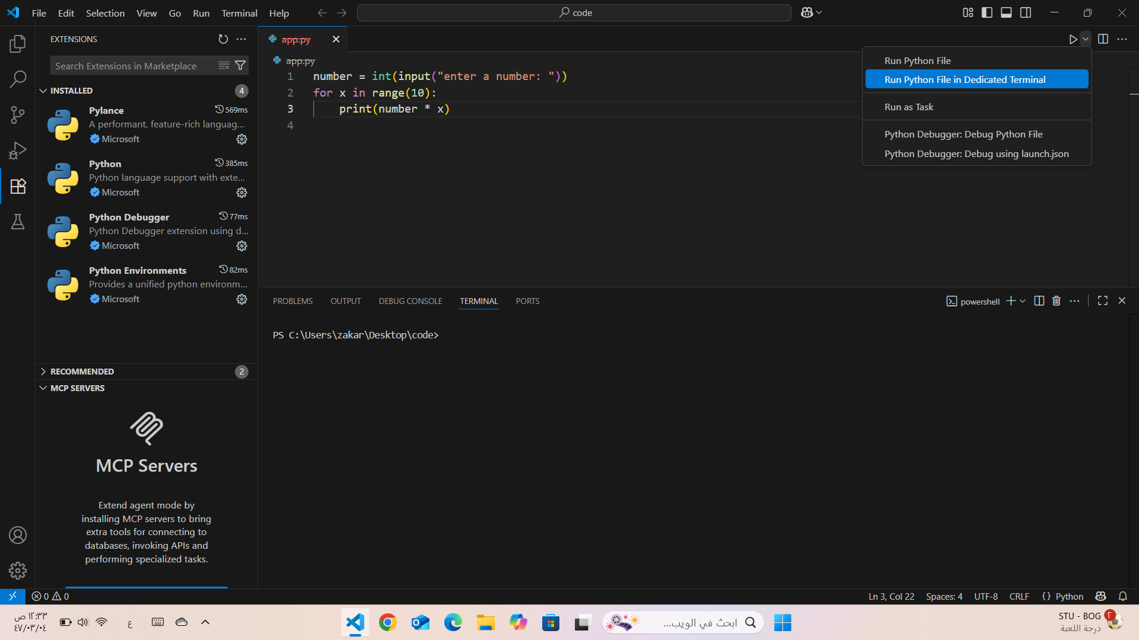1139x640 pixels.
Task: Open the new terminal profile dropdown
Action: point(1023,301)
